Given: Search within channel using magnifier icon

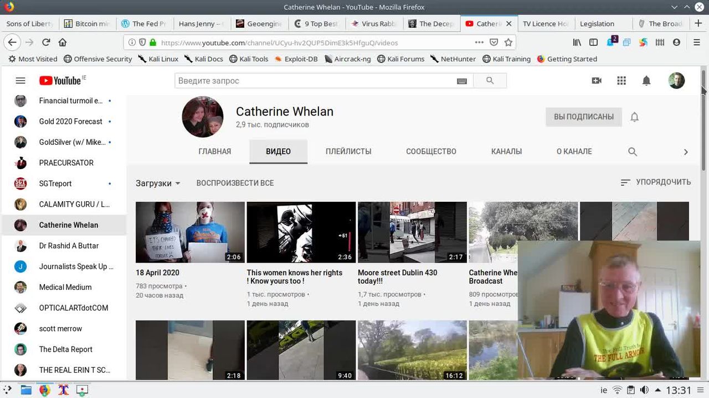Looking at the screenshot, I should pos(633,151).
